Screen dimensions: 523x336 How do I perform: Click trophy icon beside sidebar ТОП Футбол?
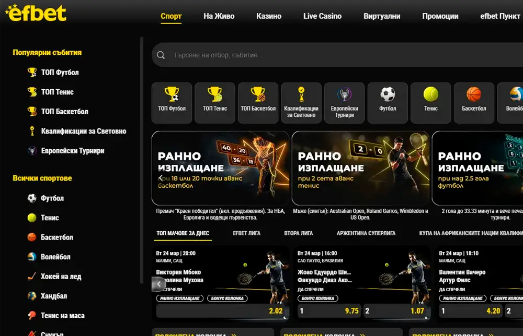pos(32,72)
